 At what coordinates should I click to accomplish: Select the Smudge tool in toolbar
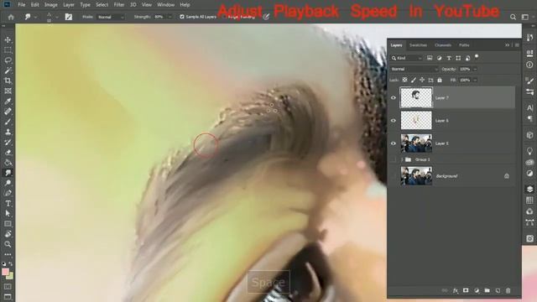[8, 173]
